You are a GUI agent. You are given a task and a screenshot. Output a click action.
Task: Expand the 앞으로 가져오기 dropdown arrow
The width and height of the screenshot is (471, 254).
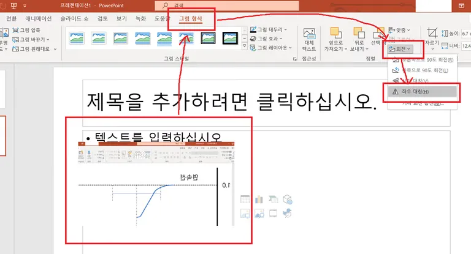346,49
